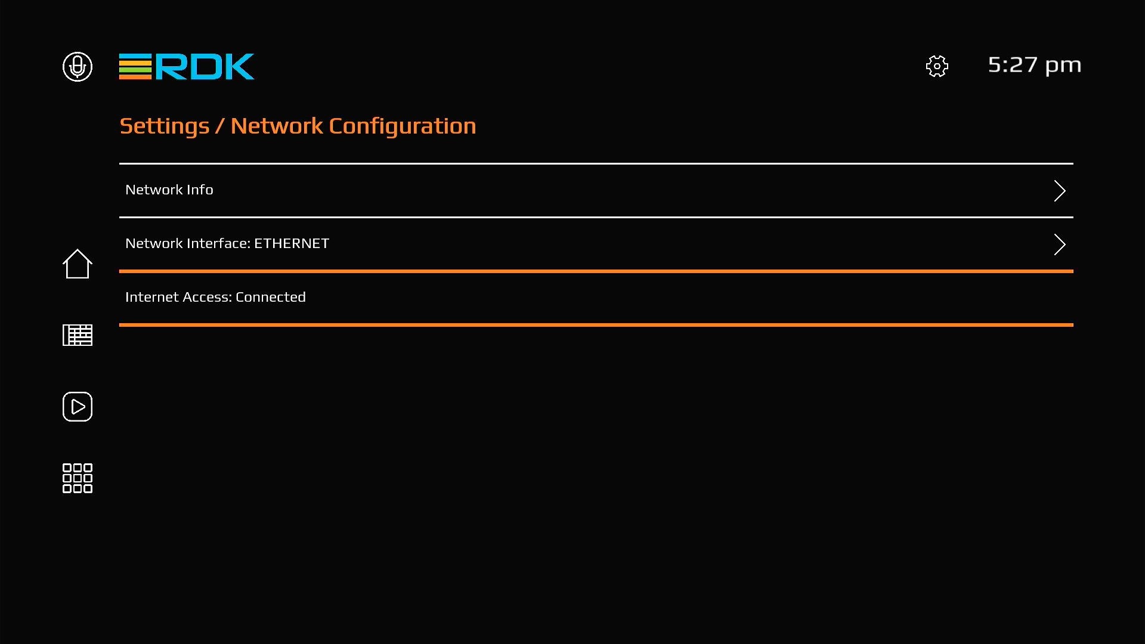
Task: Click 'Network Configuration' in the breadcrumb title
Action: coord(353,126)
